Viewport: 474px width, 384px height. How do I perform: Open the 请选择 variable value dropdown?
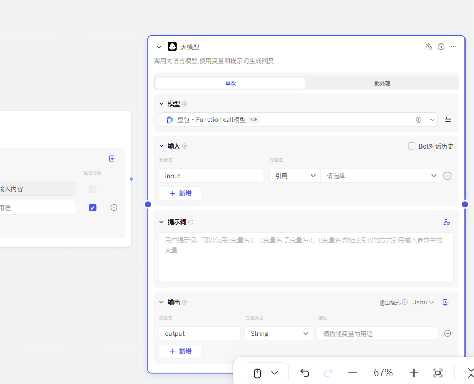tap(381, 176)
